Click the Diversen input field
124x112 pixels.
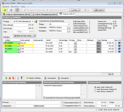click(x=38, y=103)
